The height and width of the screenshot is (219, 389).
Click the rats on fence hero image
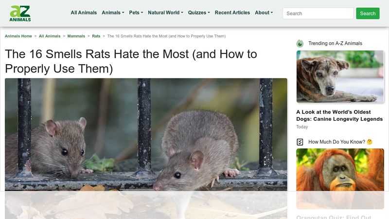point(146,148)
